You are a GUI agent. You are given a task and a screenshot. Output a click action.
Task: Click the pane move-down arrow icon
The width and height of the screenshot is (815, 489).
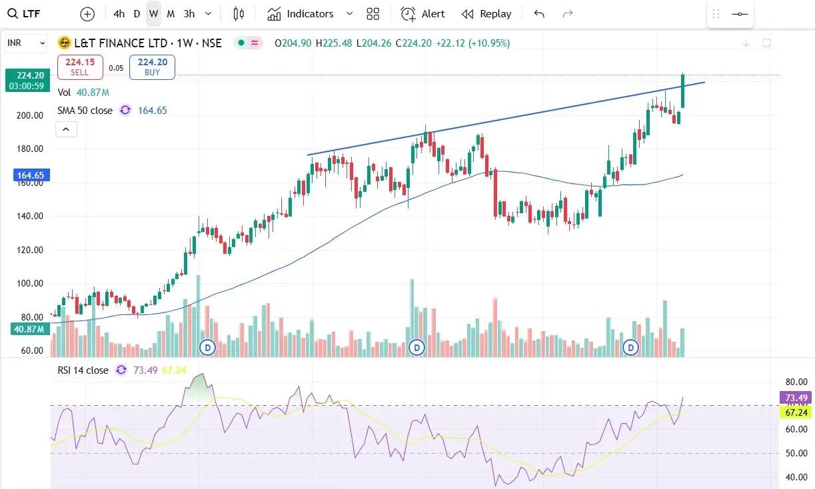coord(746,43)
